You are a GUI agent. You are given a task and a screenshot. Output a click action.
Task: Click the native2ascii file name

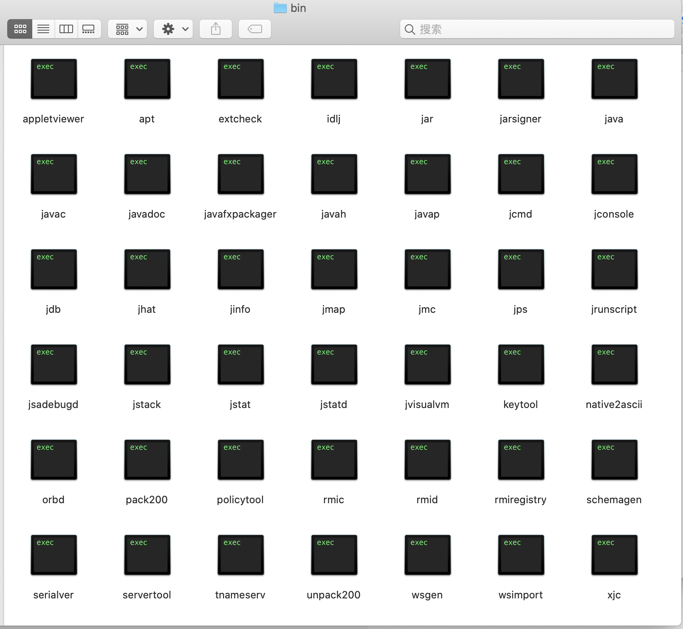[x=614, y=405]
